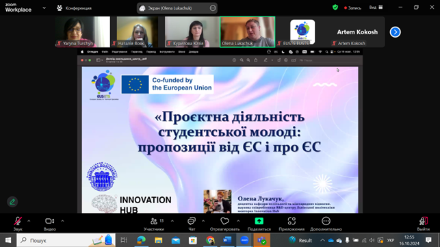This screenshot has width=440, height=247.
Task: Unmute microphone via the Звук icon
Action: 18,221
